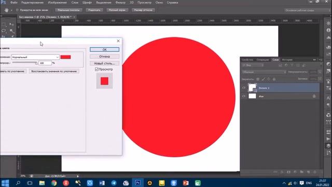Lock image pixels brush icon
Image resolution: width=332 pixels, height=187 pixels.
(x=263, y=79)
